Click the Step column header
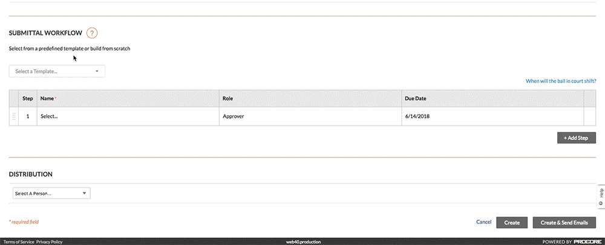 28,98
